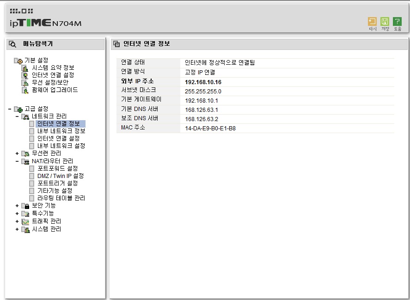Open the 도움 help icon
This screenshot has width=410, height=300.
point(397,21)
